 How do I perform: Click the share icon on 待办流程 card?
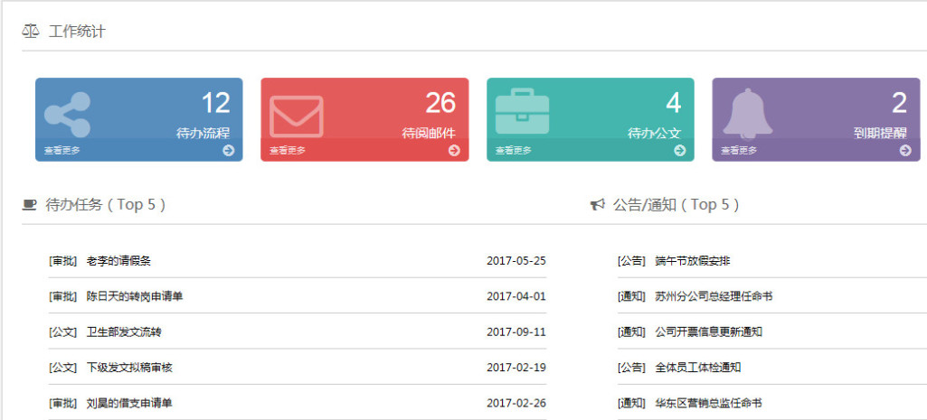click(x=68, y=114)
